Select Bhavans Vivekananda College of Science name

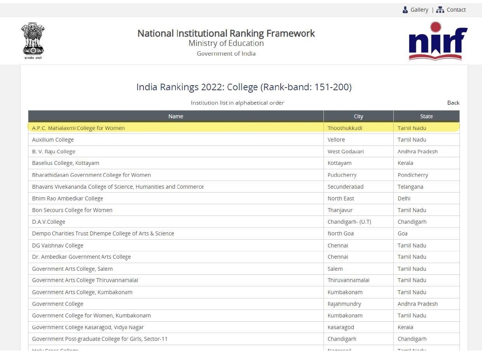click(118, 187)
